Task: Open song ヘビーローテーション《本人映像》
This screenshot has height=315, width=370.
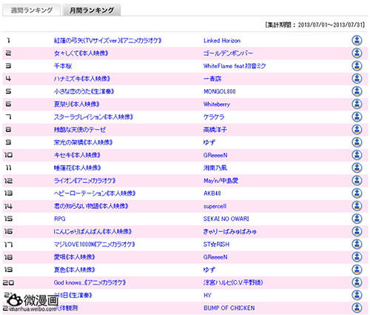Action: click(x=95, y=193)
